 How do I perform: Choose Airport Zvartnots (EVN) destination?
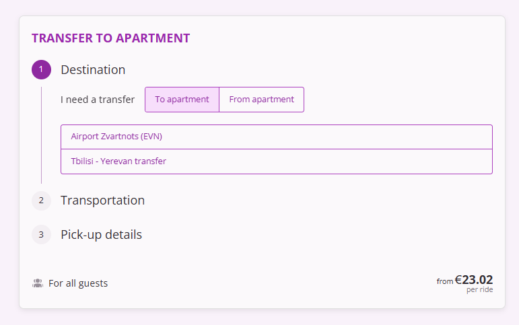[116, 137]
